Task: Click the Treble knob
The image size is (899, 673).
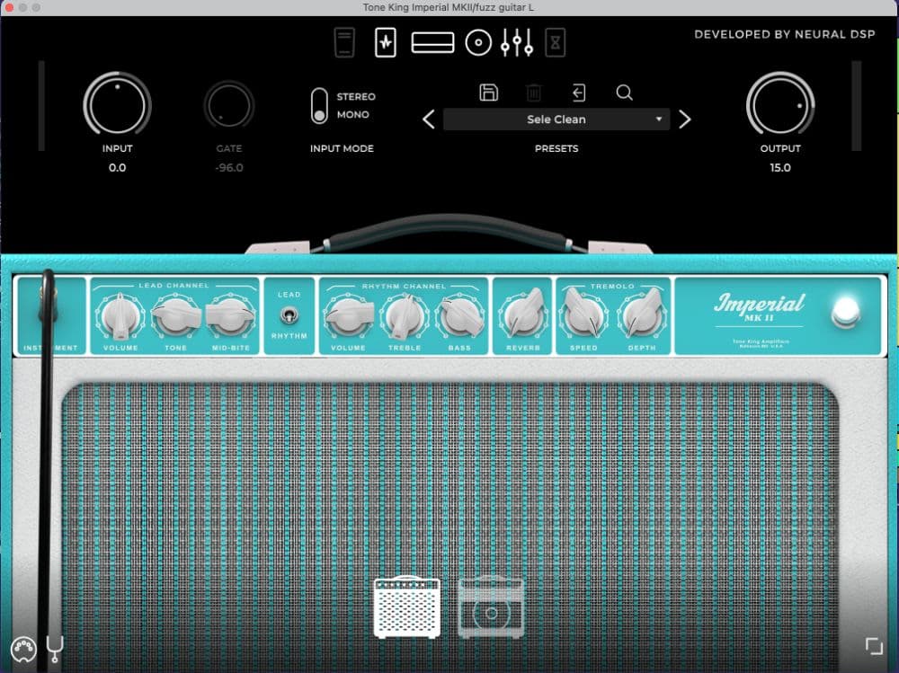Action: (x=405, y=316)
